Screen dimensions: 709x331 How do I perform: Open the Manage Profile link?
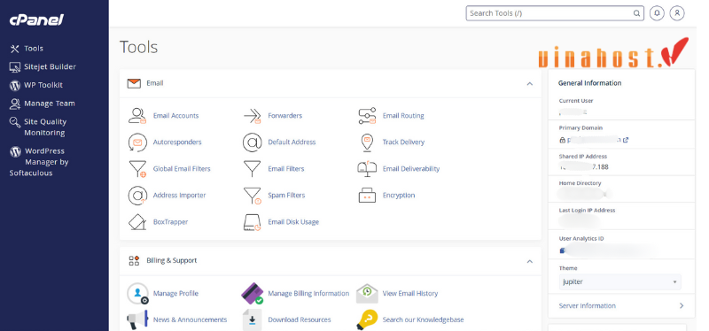coord(175,294)
